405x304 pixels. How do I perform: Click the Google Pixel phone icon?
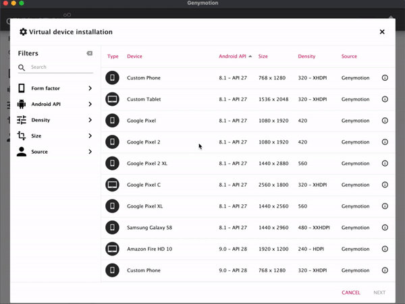[x=112, y=121]
